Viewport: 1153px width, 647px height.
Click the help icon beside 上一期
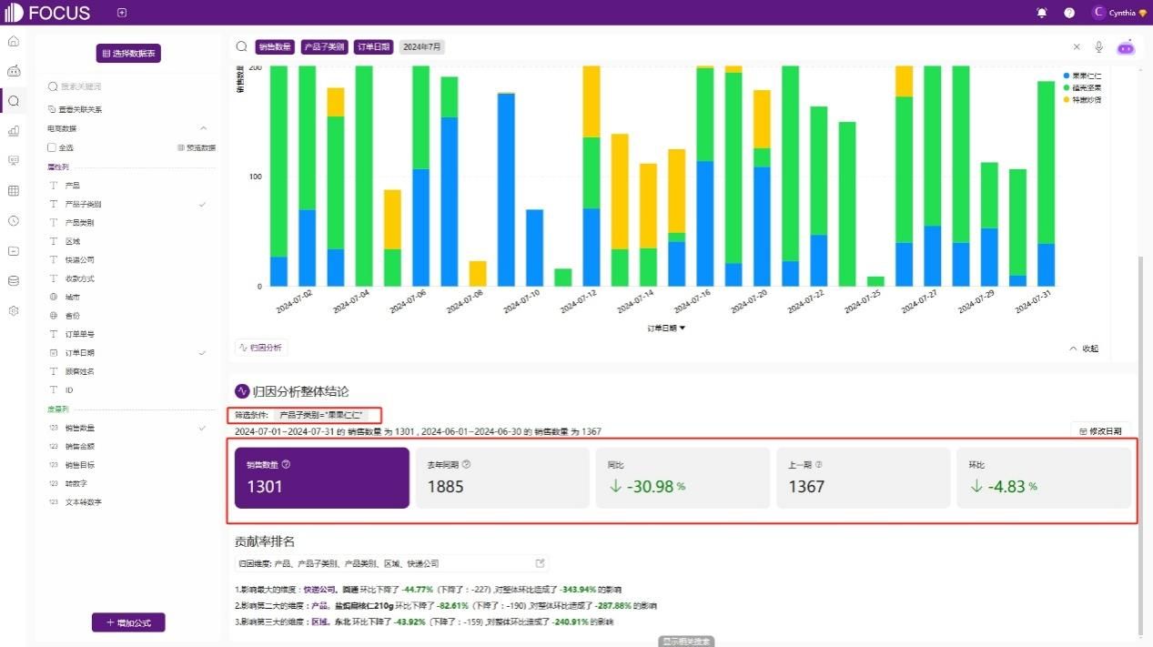tap(818, 464)
